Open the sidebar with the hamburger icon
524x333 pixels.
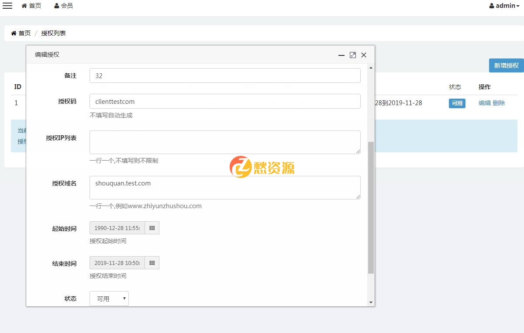pos(7,6)
